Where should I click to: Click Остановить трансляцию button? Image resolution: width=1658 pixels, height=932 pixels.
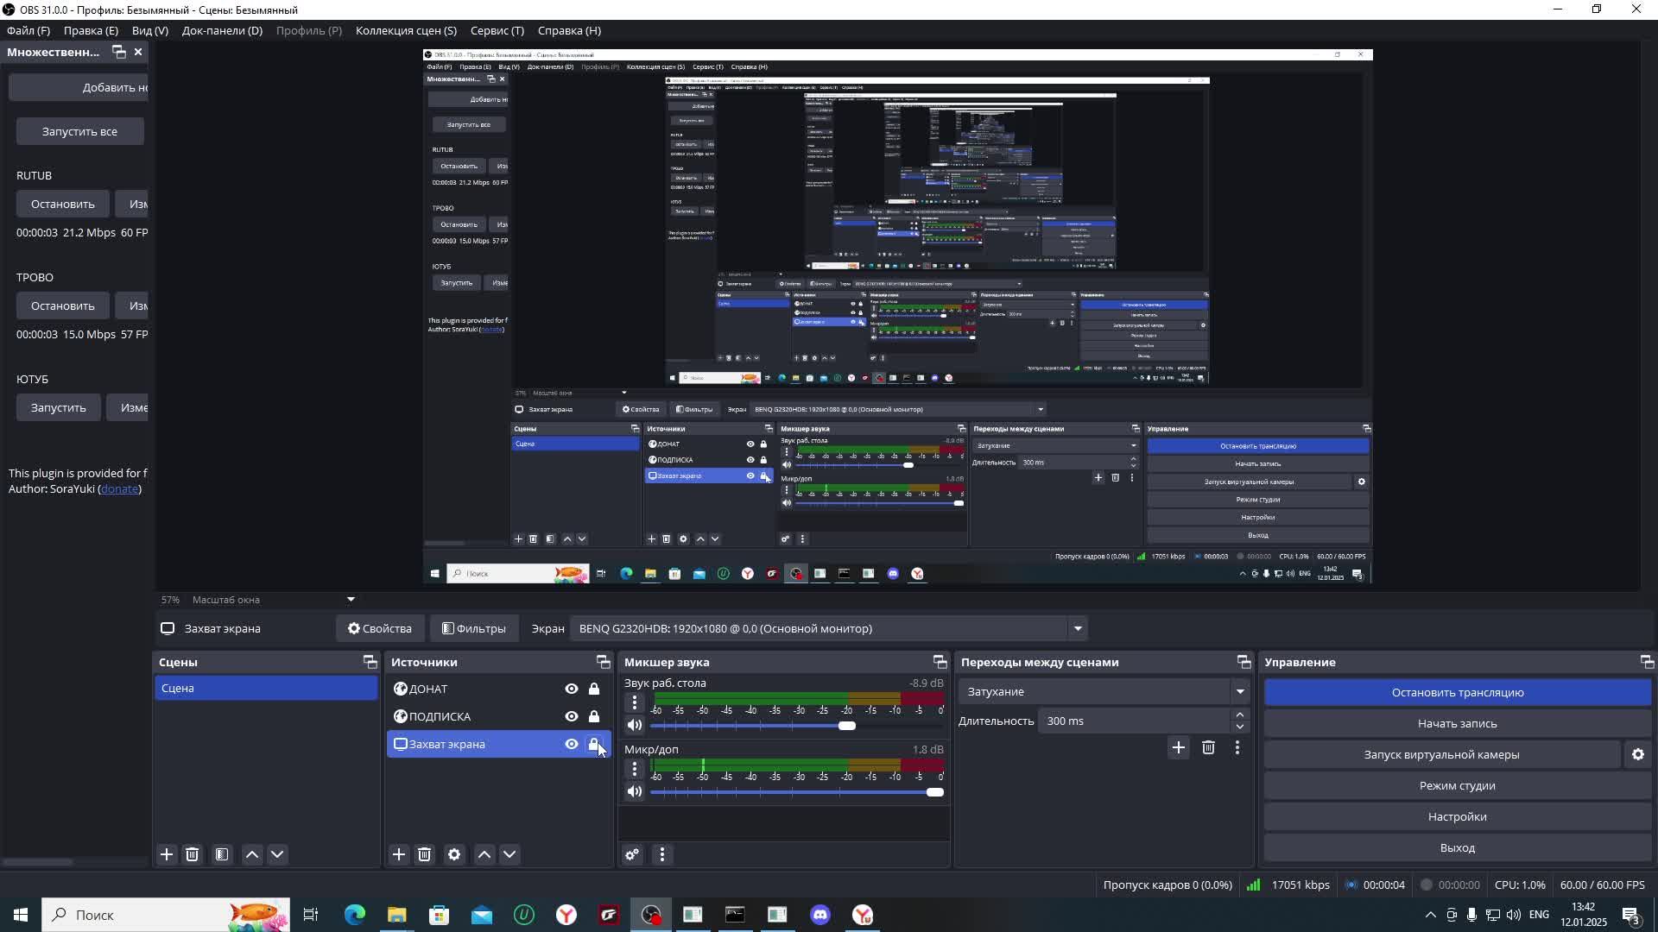(1457, 692)
